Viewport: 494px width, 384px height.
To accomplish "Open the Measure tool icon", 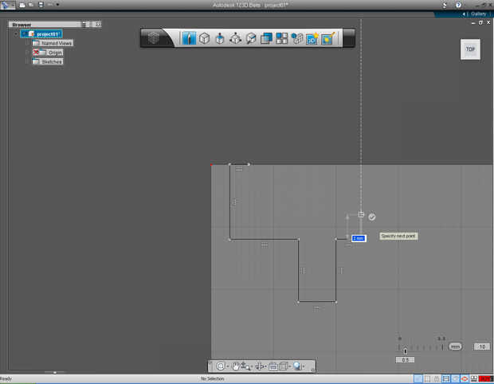I will pos(251,38).
